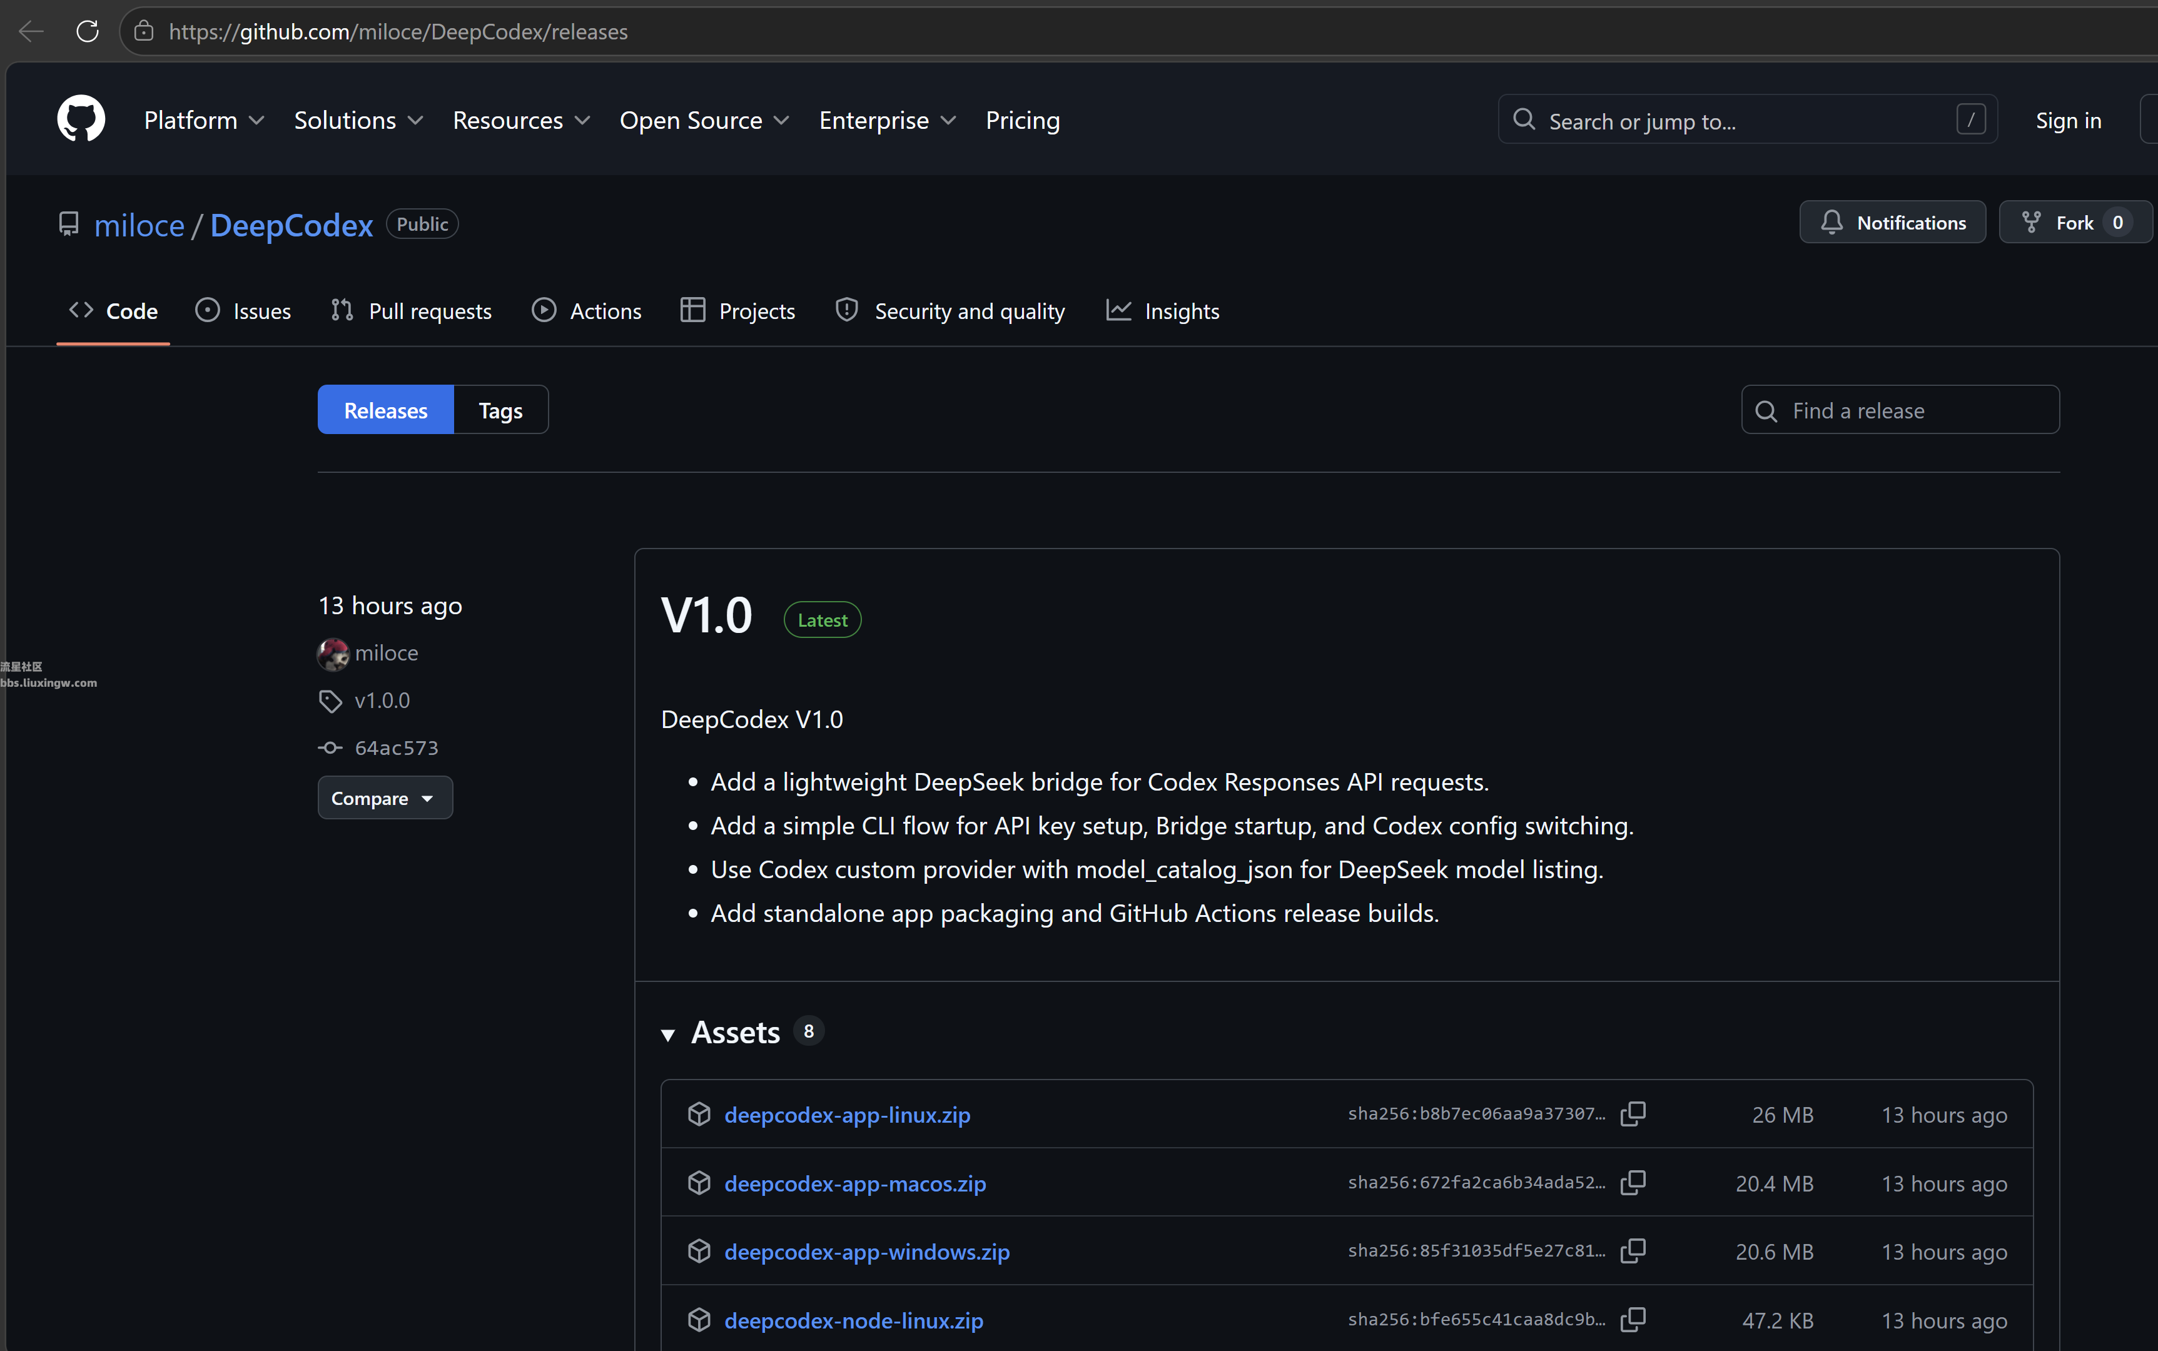This screenshot has height=1351, width=2158.
Task: Focus the Search or jump to field
Action: point(1747,119)
